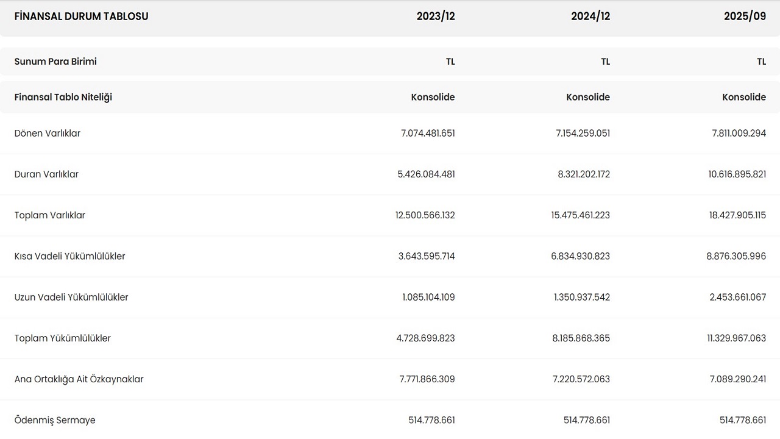Select the 2025/09 Toplam Yükümlülükler value 11.329.967.063
This screenshot has height=439, width=780.
tap(736, 338)
